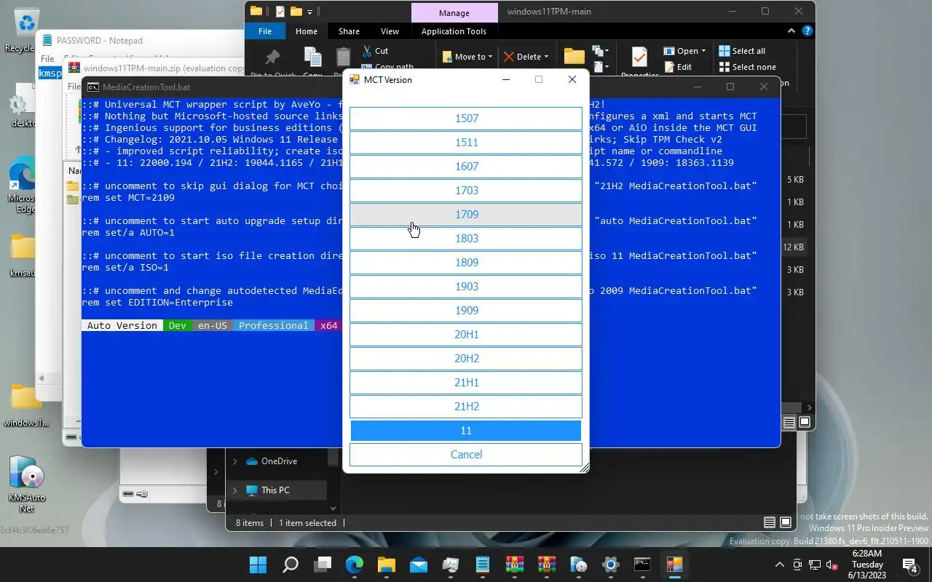Choose MCT version 20H2
The image size is (932, 582).
click(x=466, y=359)
